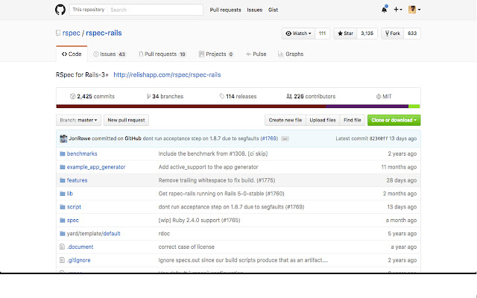Click JonRowe's avatar in the commit bar
The height and width of the screenshot is (298, 477).
(62, 139)
